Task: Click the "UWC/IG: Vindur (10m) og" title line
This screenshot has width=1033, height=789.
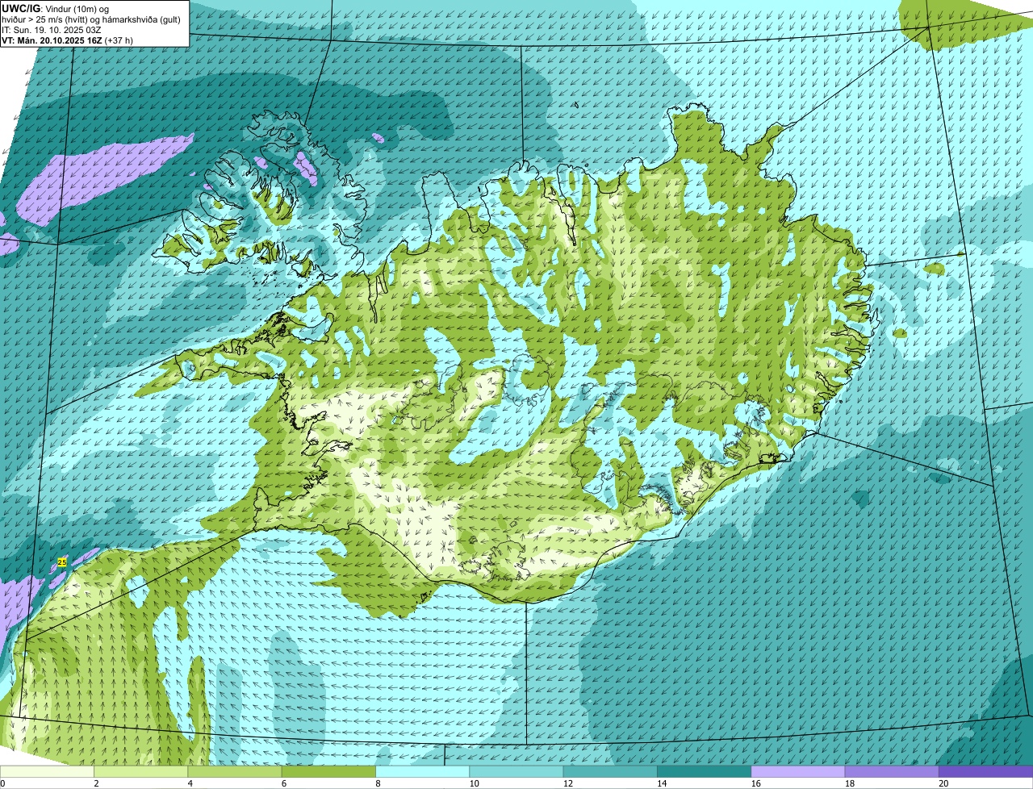Action: [55, 8]
